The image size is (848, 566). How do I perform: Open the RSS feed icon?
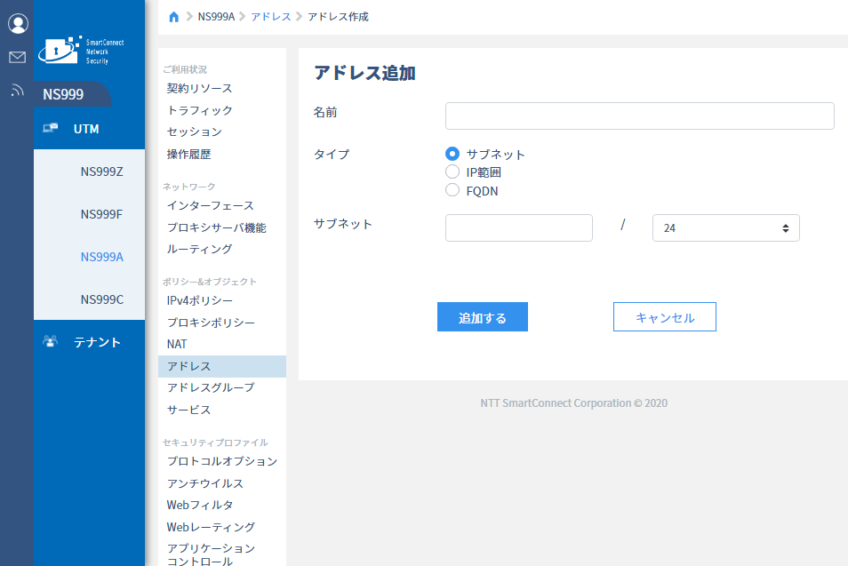click(17, 91)
